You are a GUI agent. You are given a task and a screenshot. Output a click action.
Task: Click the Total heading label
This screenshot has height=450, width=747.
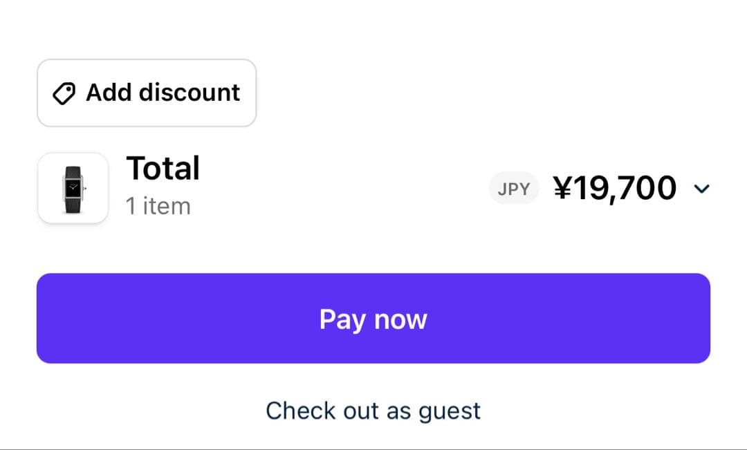[163, 169]
